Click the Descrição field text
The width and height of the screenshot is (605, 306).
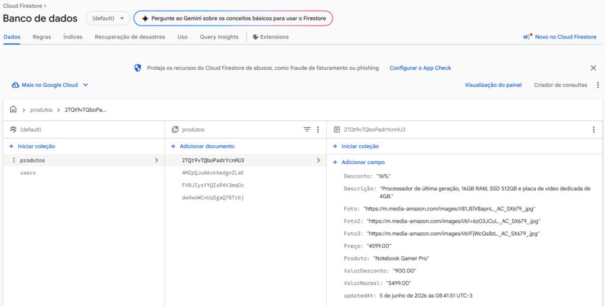(x=486, y=192)
